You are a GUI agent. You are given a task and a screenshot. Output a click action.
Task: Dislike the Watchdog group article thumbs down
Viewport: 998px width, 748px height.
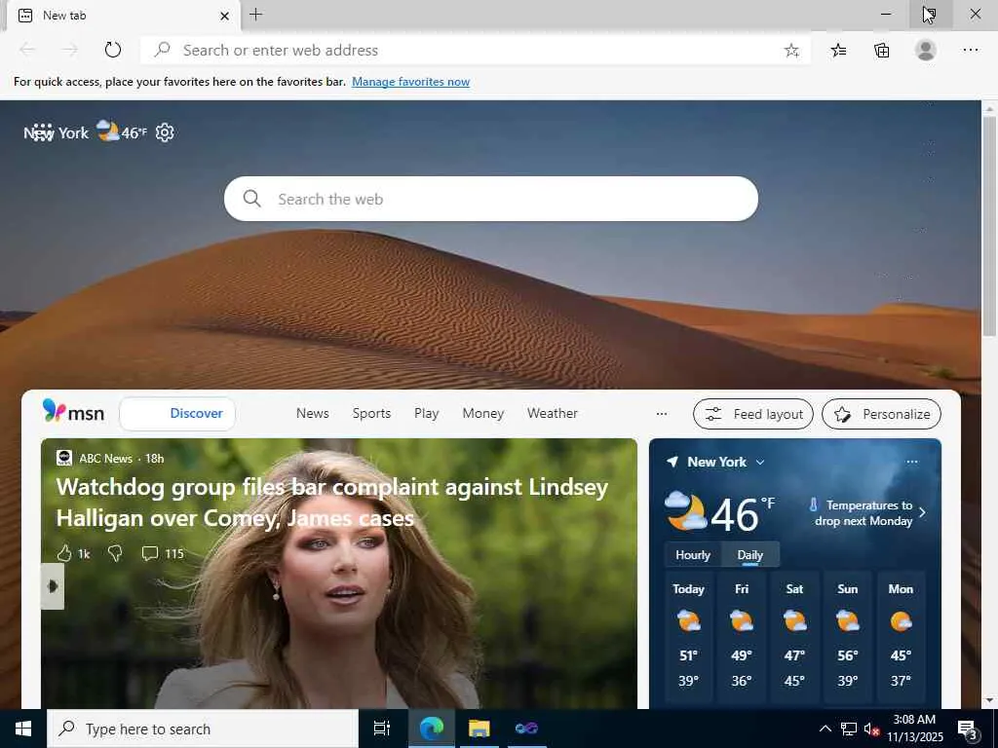(115, 553)
